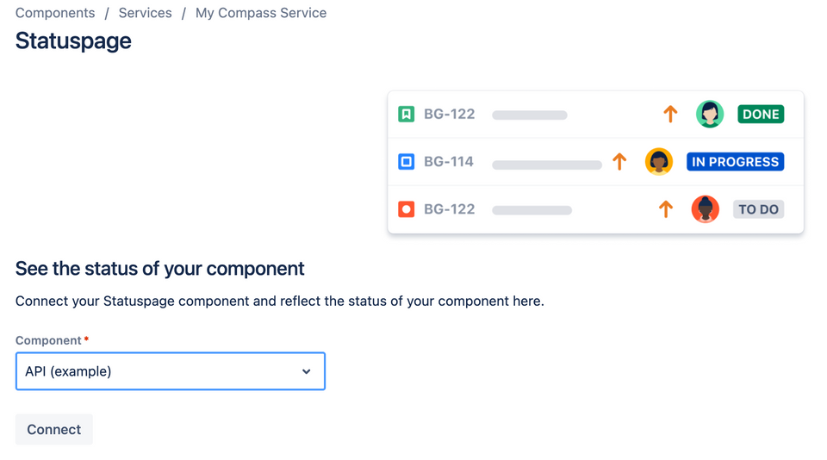Open Services breadcrumb link
Image resolution: width=827 pixels, height=460 pixels.
coord(145,13)
